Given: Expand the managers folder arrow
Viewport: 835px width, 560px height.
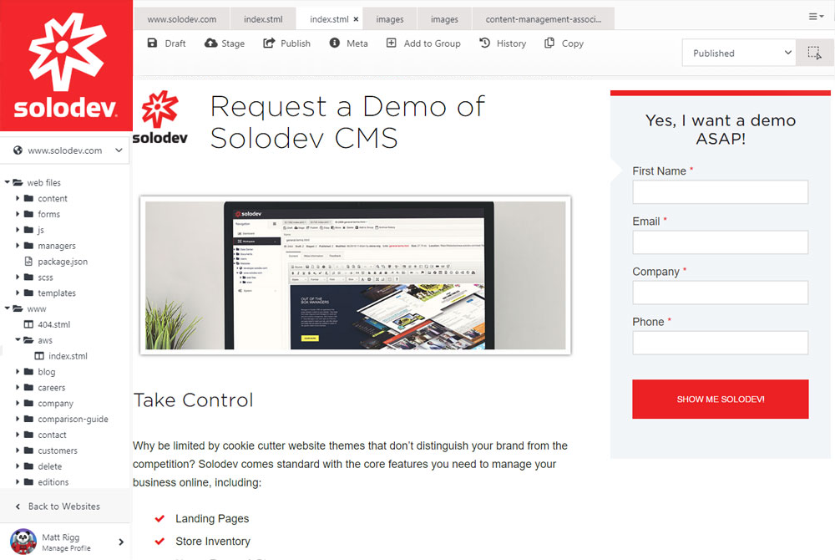Looking at the screenshot, I should tap(18, 245).
